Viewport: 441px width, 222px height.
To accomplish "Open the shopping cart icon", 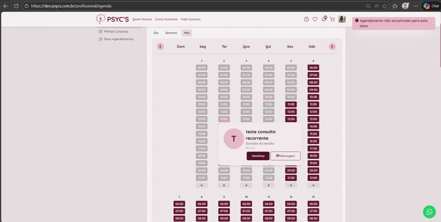I will point(332,19).
